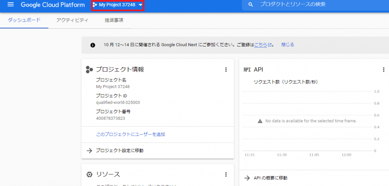Click the warning triangle in API chart
389x186 pixels.
click(x=260, y=121)
